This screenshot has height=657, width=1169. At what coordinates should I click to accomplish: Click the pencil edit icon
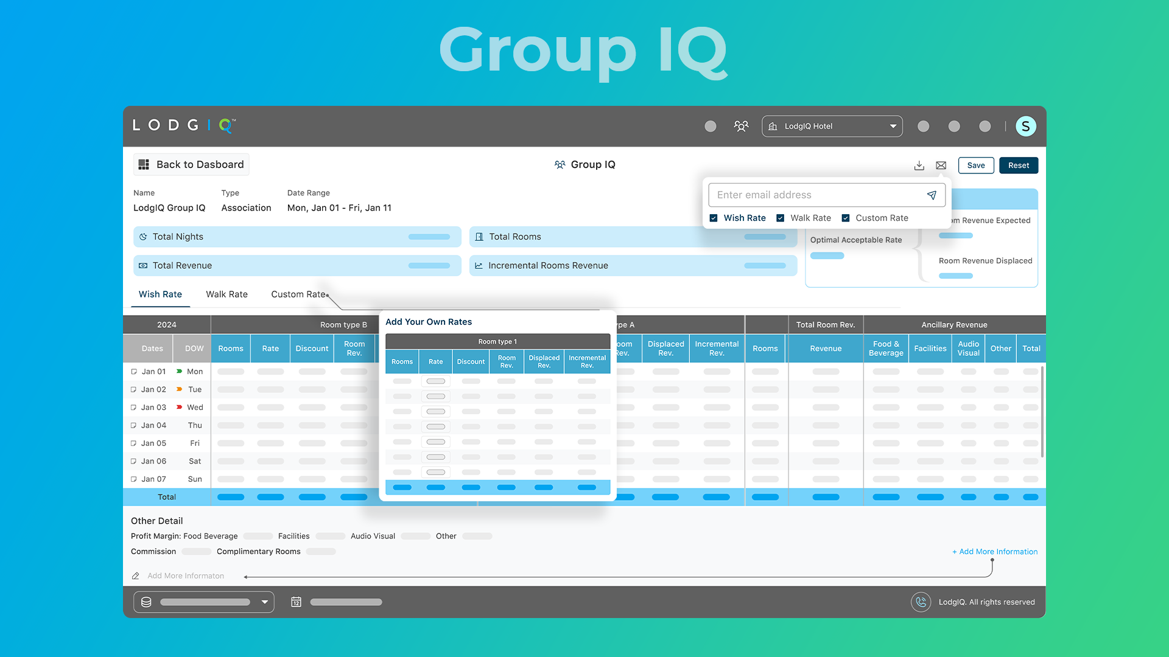pyautogui.click(x=136, y=576)
